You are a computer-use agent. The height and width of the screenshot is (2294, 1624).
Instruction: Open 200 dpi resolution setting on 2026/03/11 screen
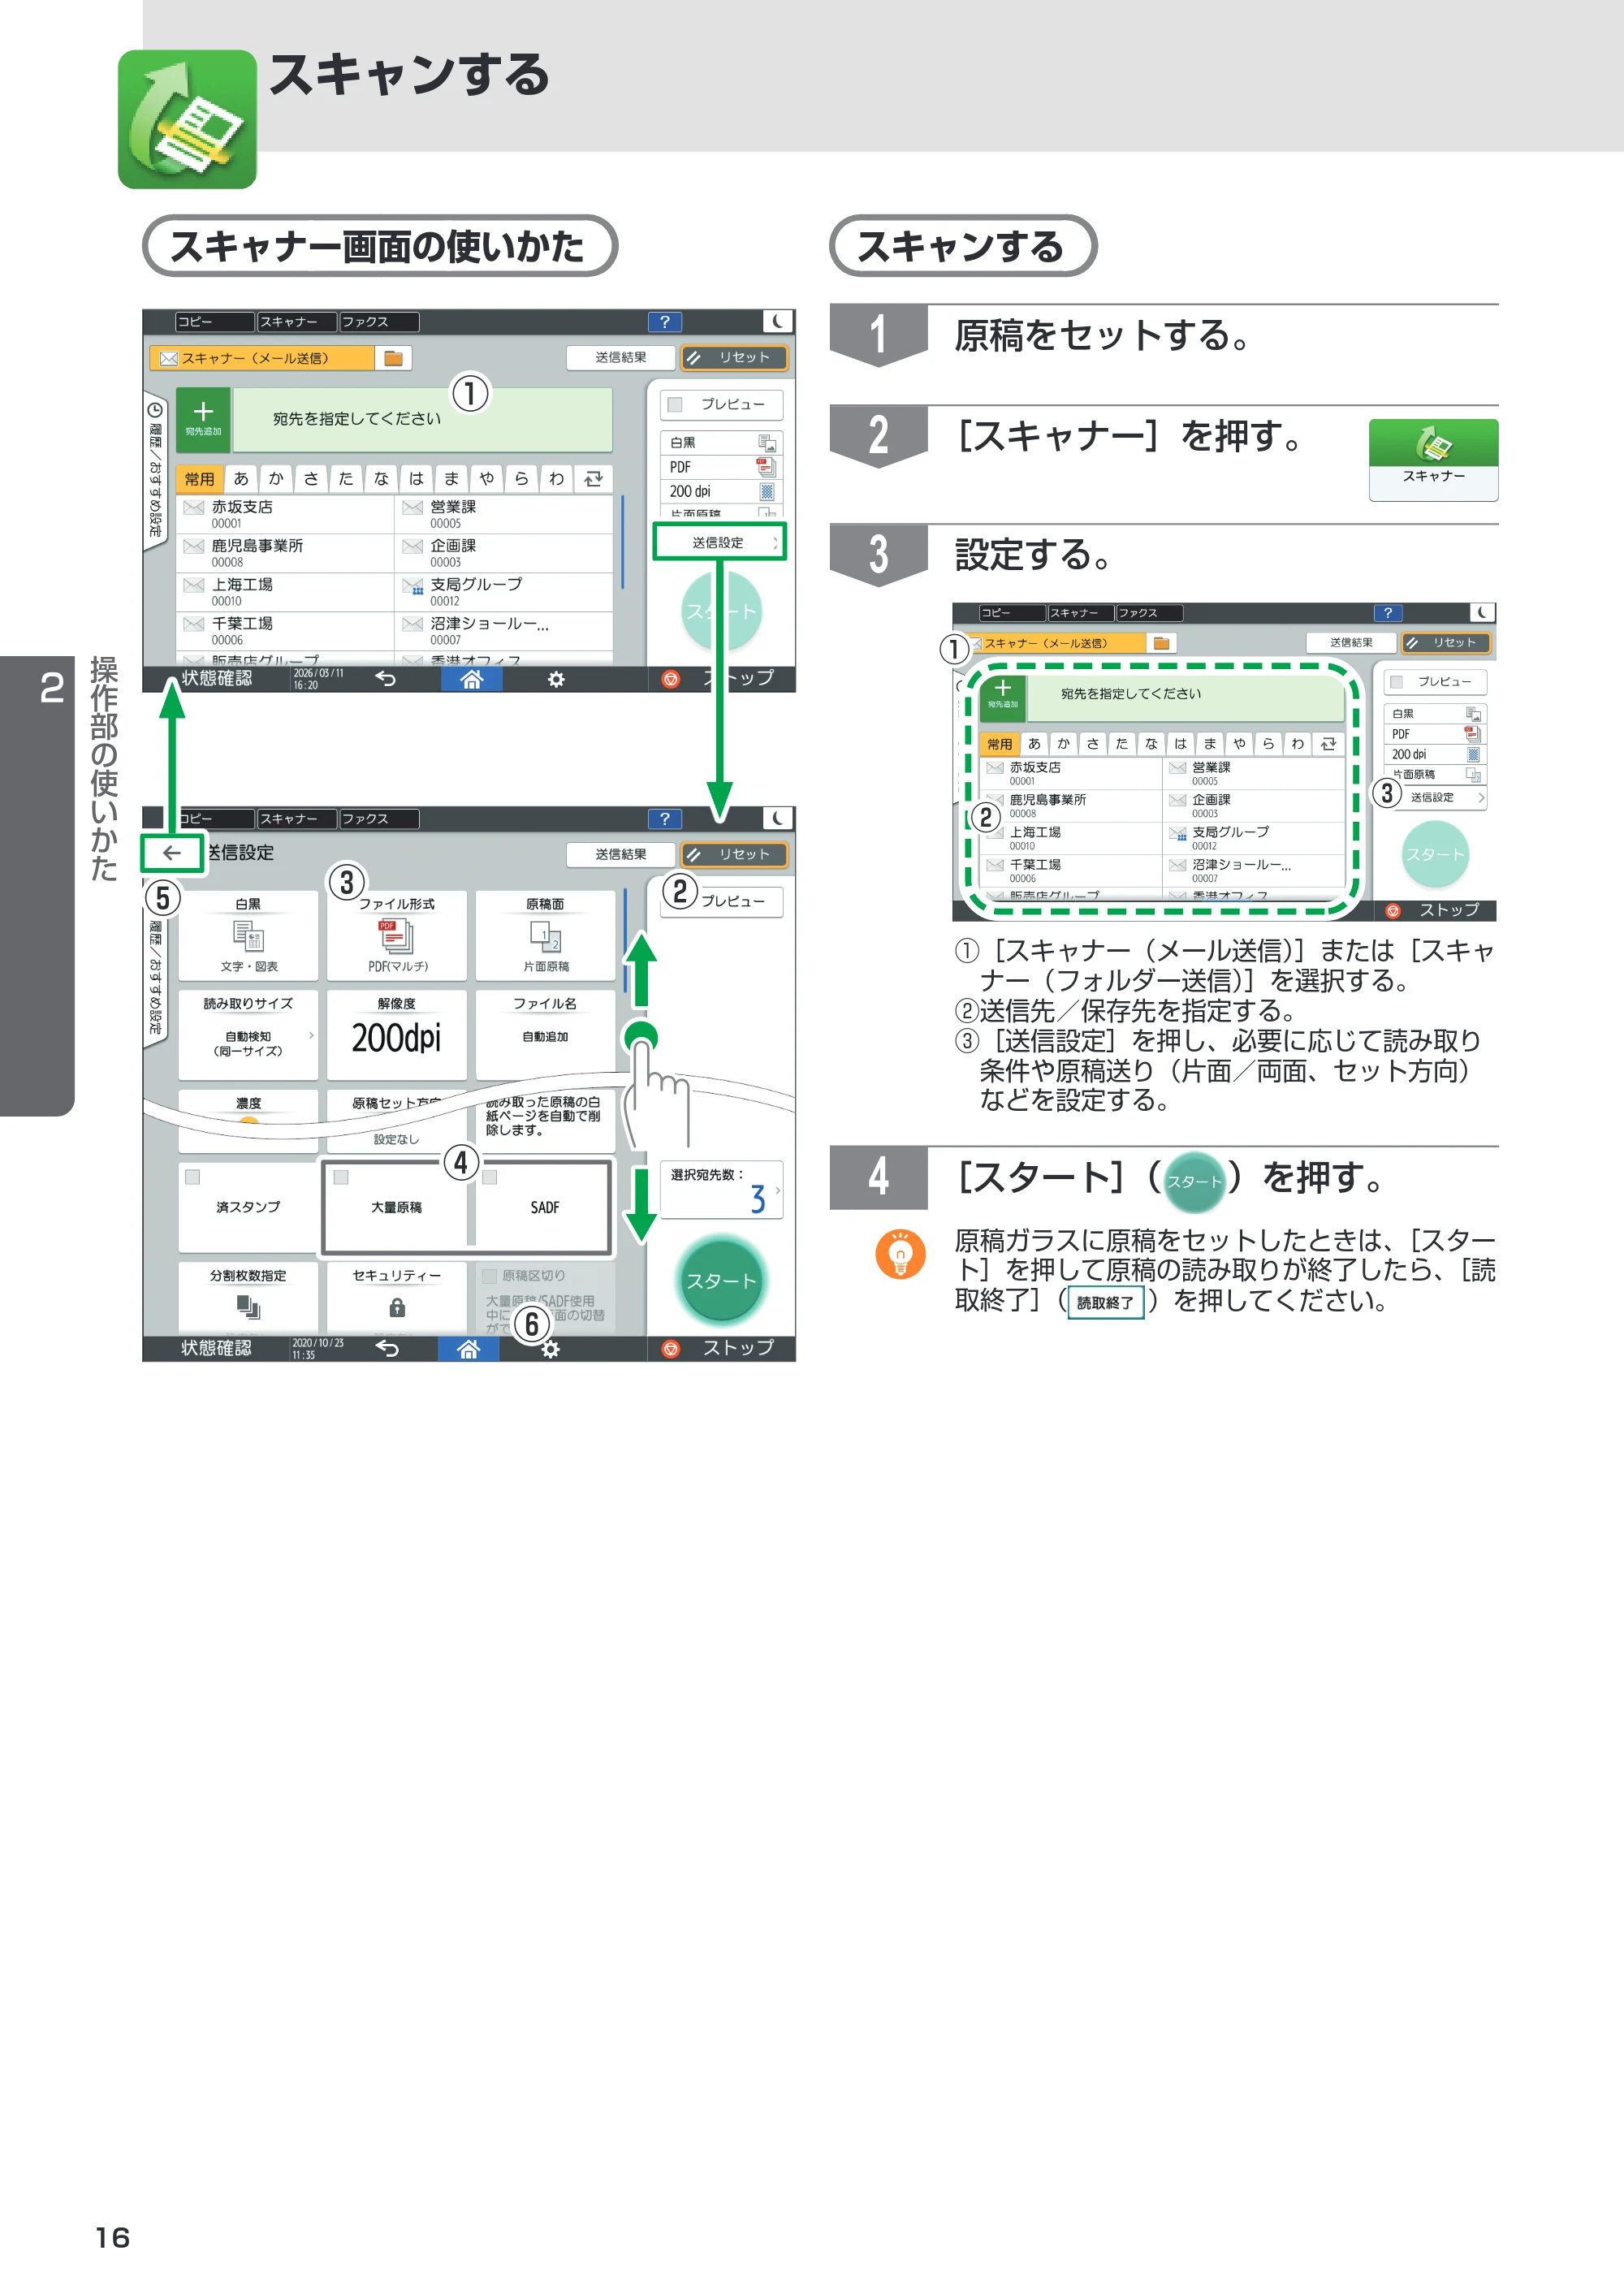720,491
